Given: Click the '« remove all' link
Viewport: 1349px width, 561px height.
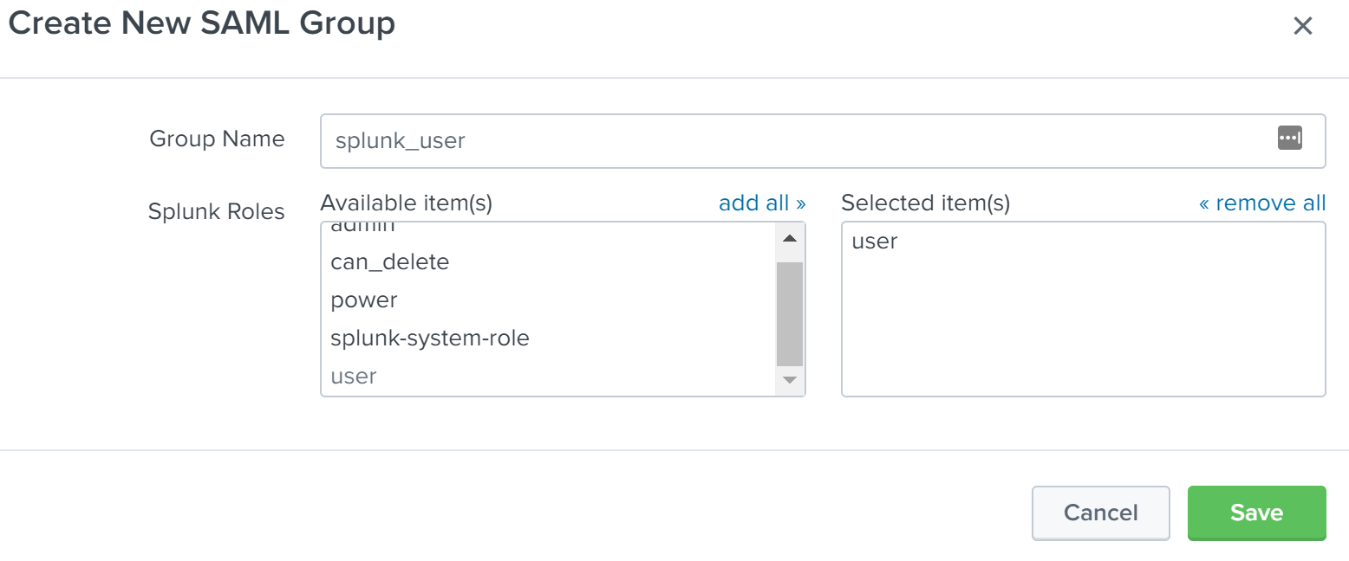Looking at the screenshot, I should (1261, 203).
